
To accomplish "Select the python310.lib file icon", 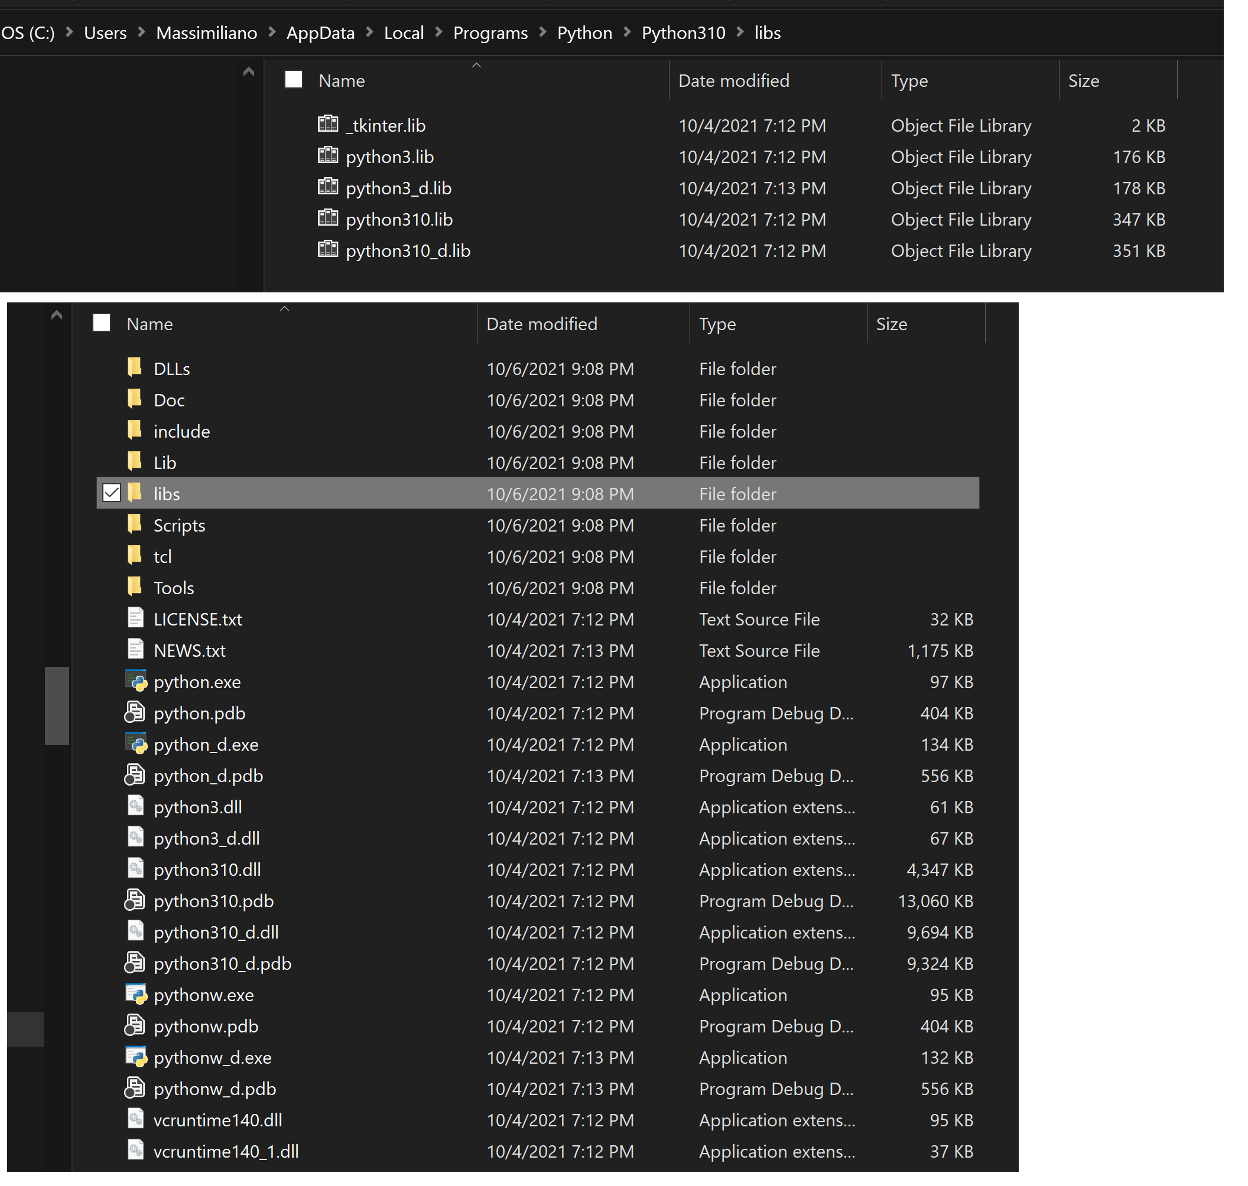I will tap(327, 219).
